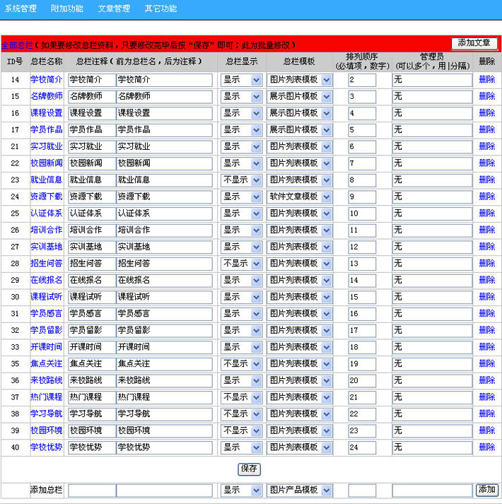The width and height of the screenshot is (502, 504).
Task: Click the empty name field in 添加总栏 row
Action: click(92, 491)
